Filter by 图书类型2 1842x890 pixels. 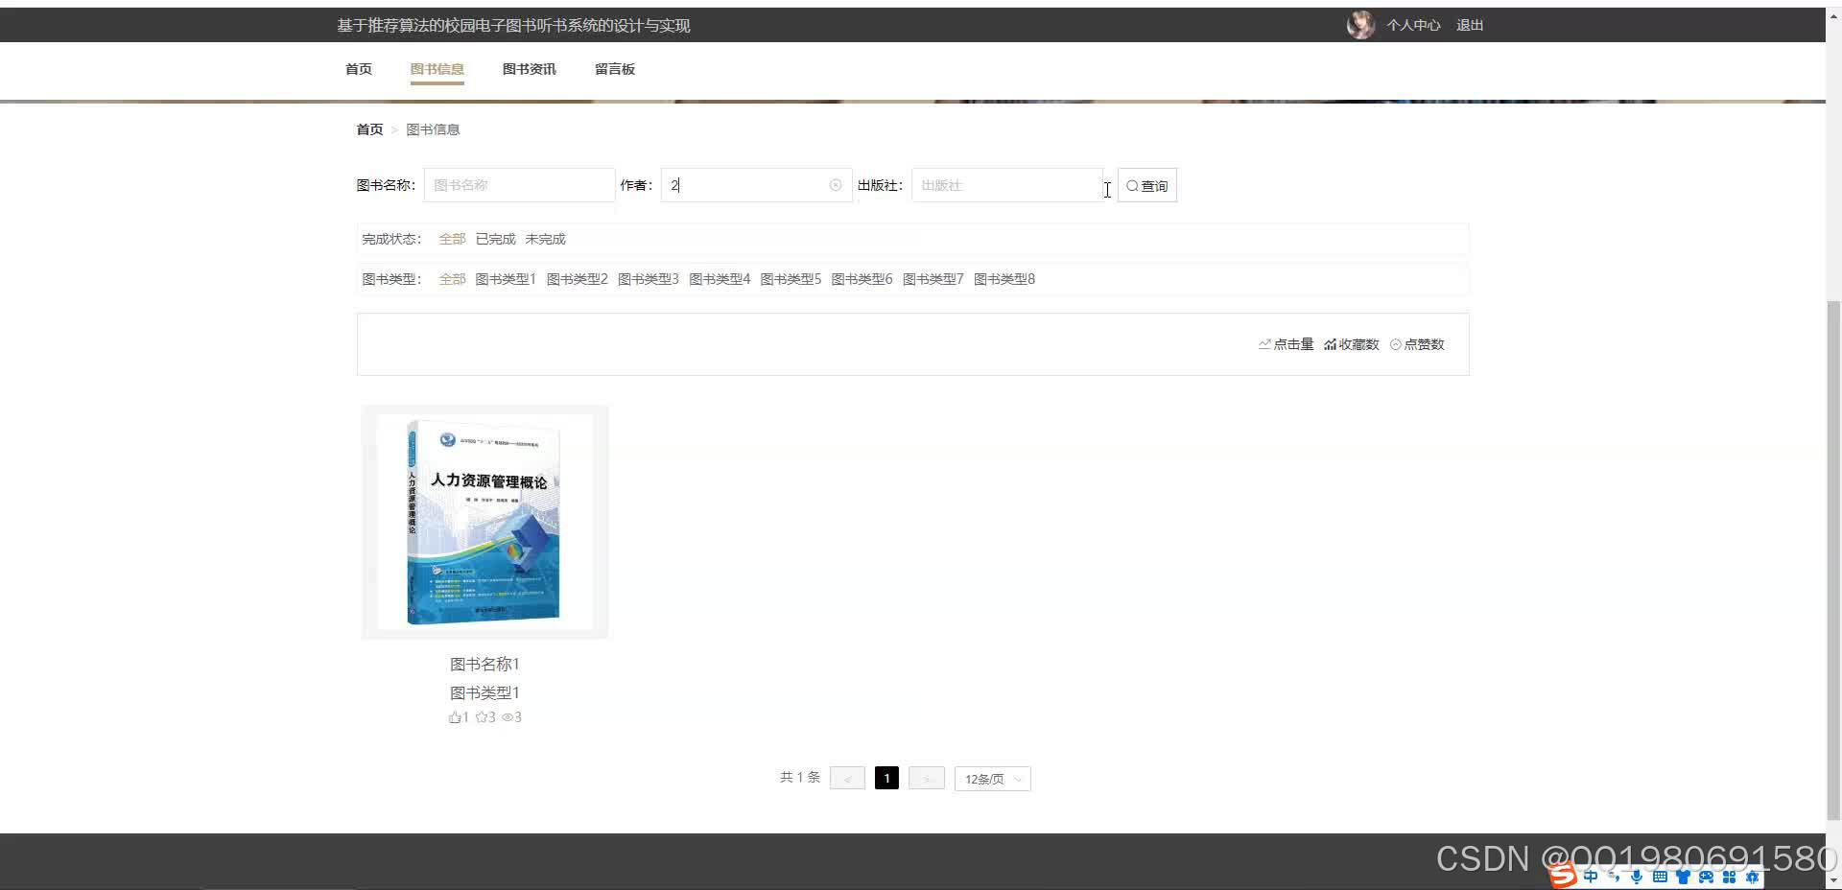pyautogui.click(x=577, y=279)
